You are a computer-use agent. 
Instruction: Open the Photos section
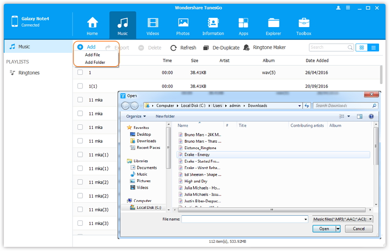183,25
